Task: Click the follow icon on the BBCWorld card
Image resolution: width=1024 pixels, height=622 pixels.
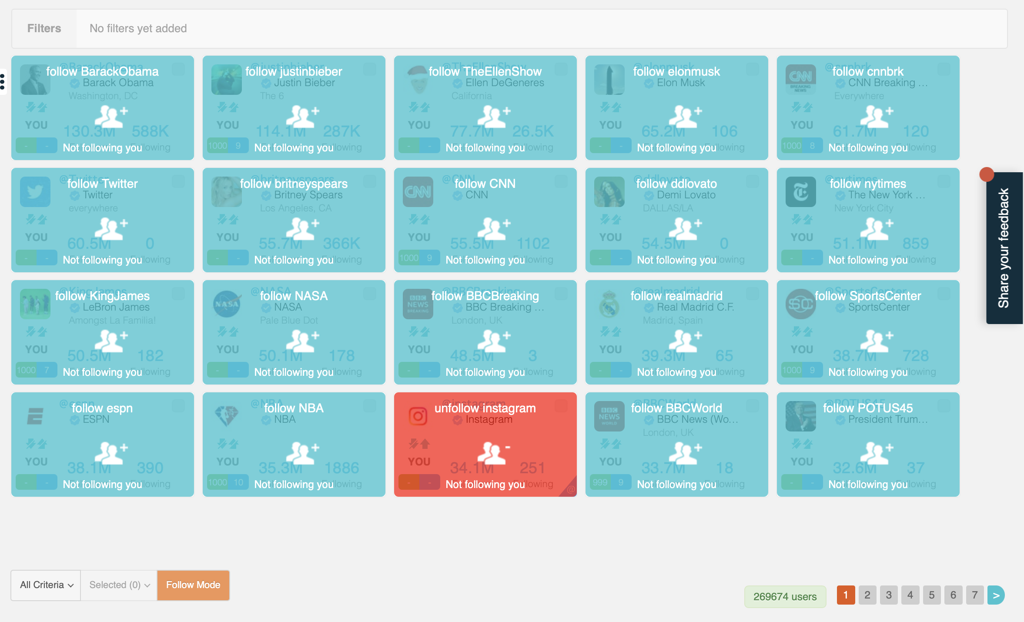Action: tap(686, 453)
